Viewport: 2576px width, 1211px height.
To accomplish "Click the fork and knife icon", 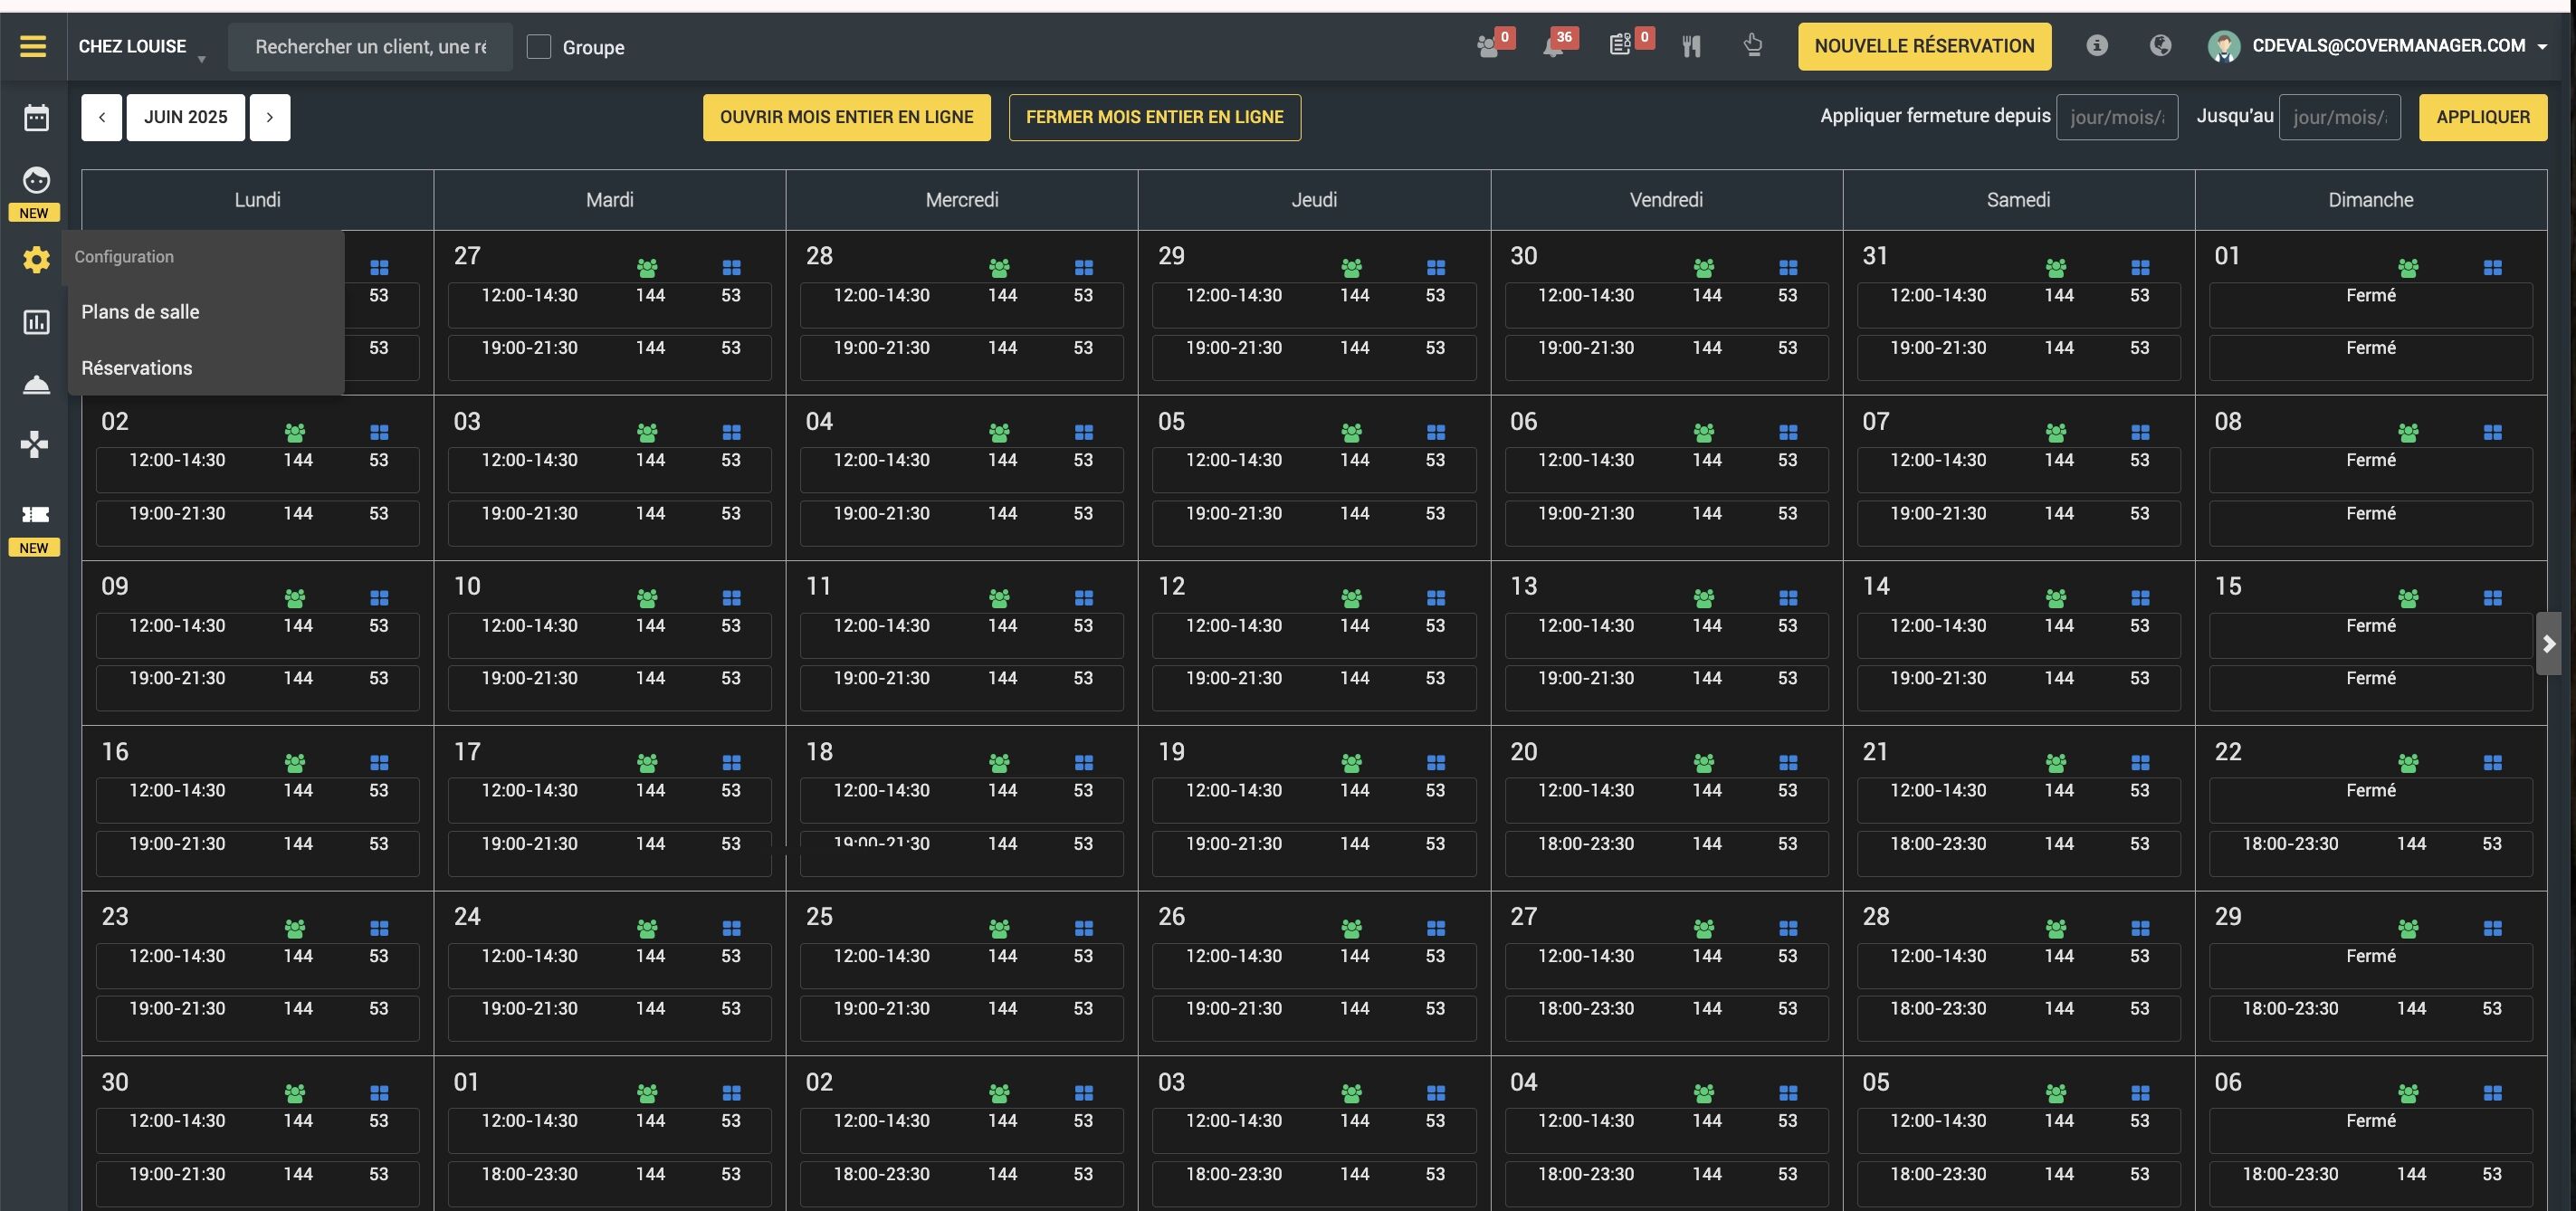I will (x=1691, y=46).
